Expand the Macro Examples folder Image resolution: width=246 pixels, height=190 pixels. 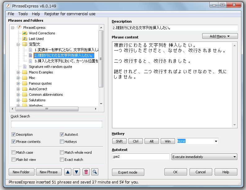(18, 72)
